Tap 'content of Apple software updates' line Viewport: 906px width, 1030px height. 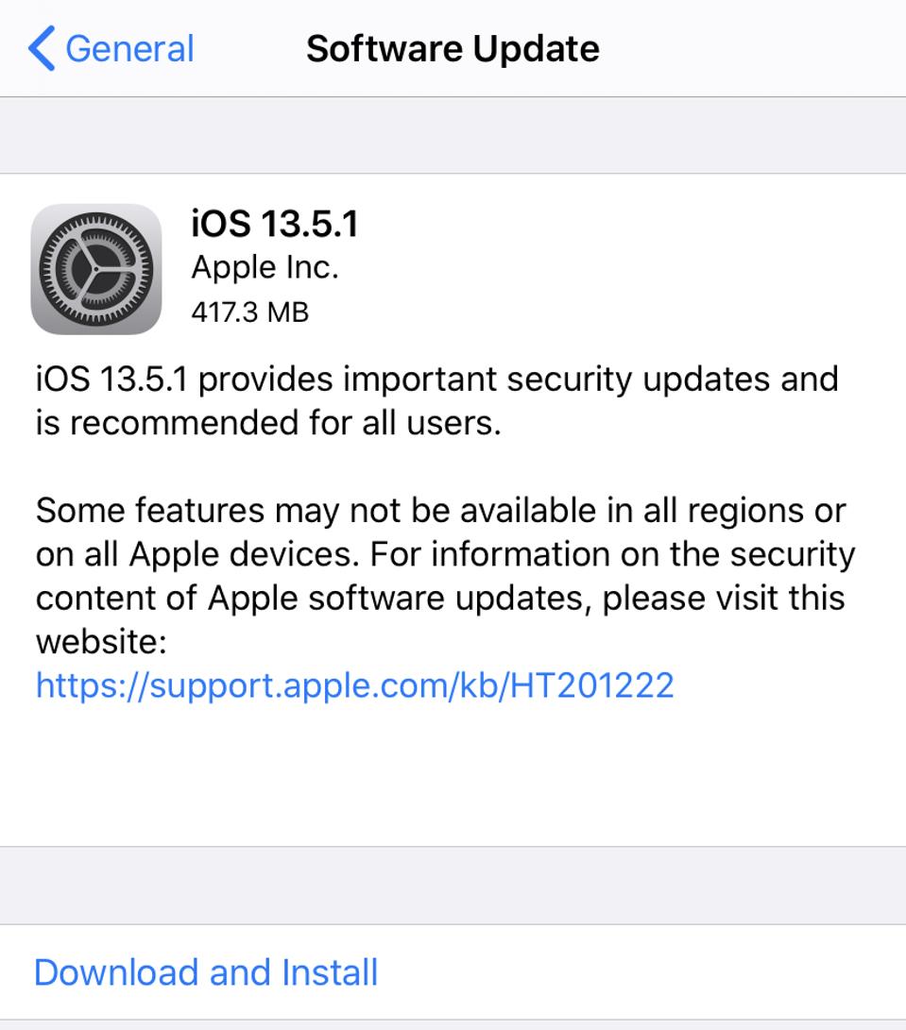click(x=440, y=598)
